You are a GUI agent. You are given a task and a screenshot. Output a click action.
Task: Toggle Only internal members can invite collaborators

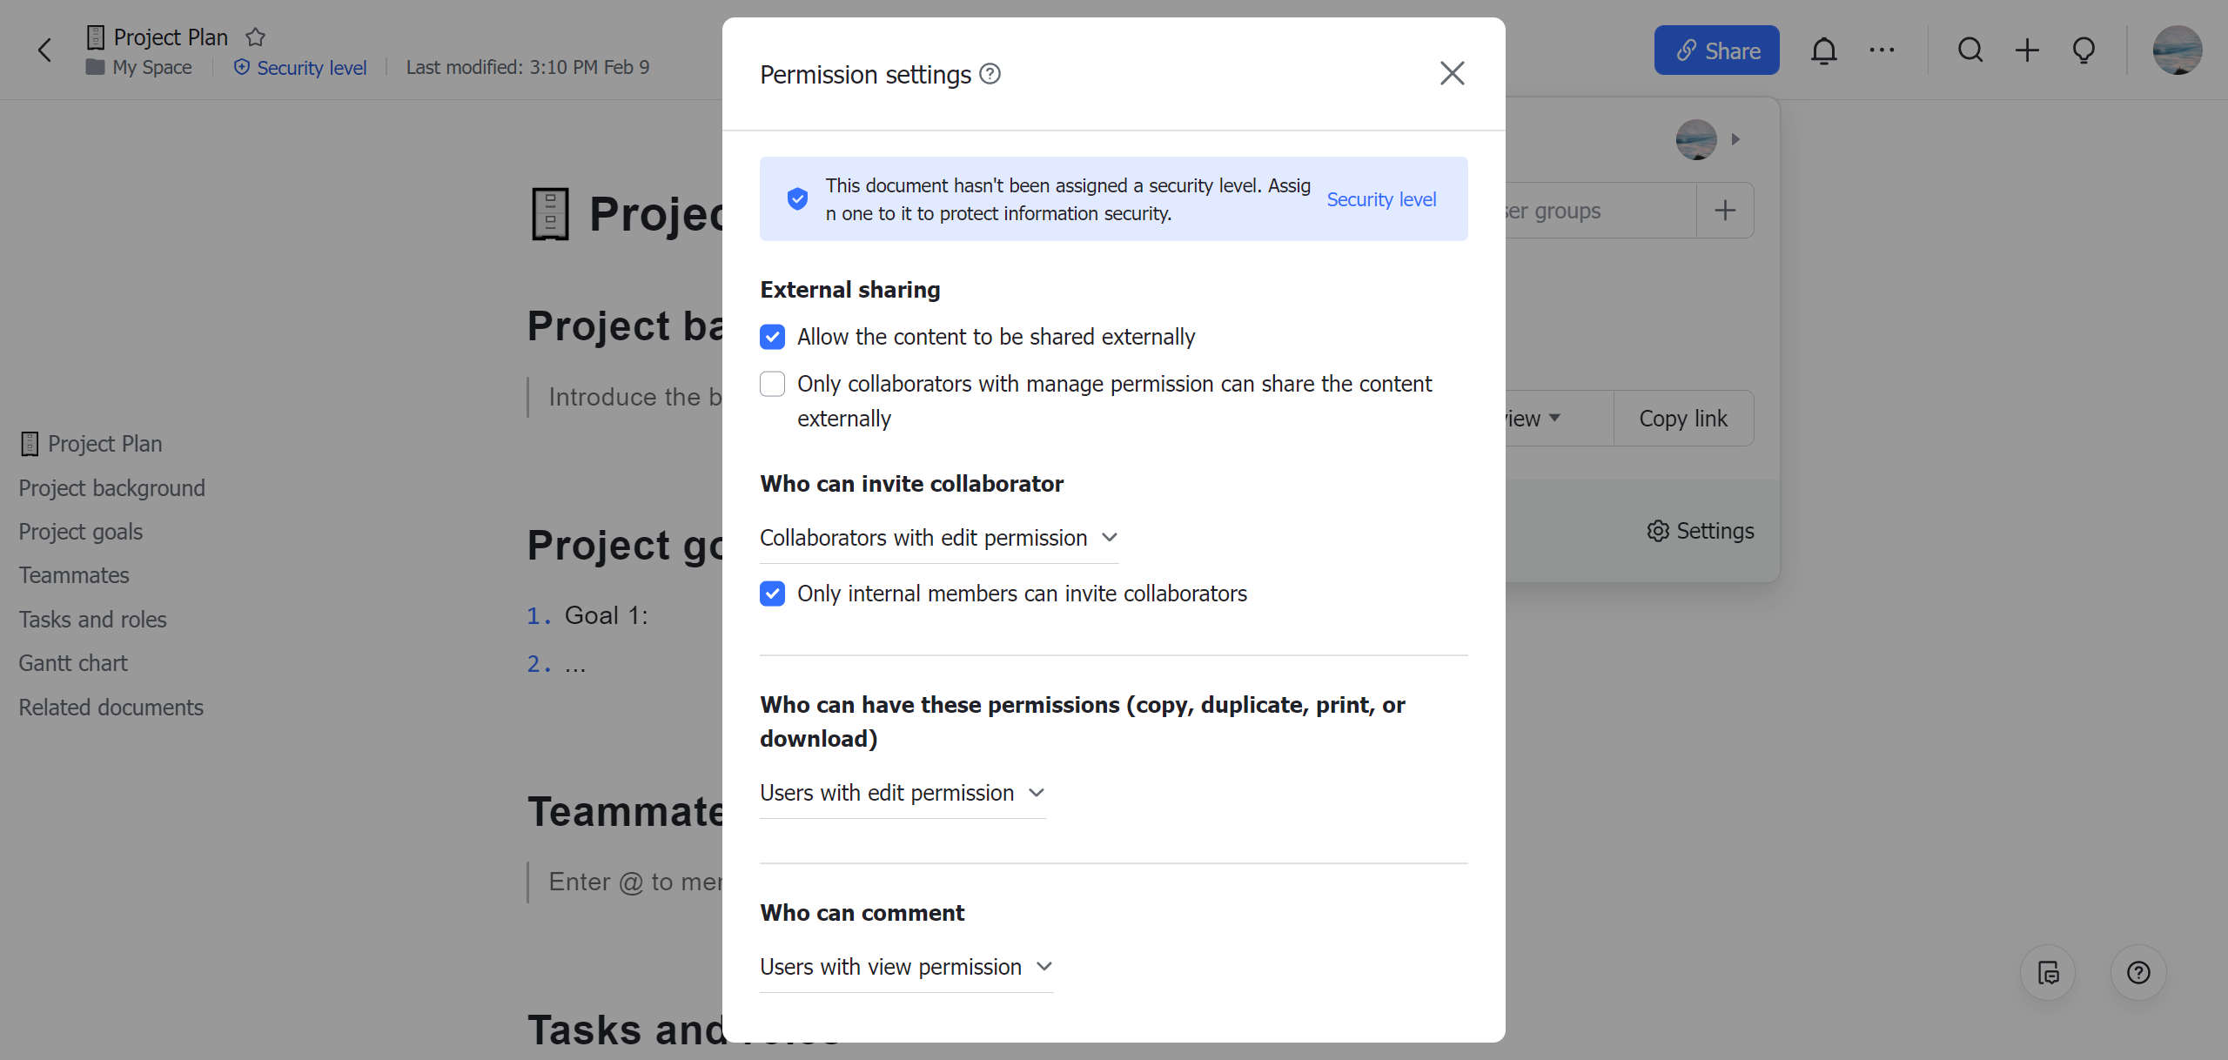pyautogui.click(x=775, y=594)
